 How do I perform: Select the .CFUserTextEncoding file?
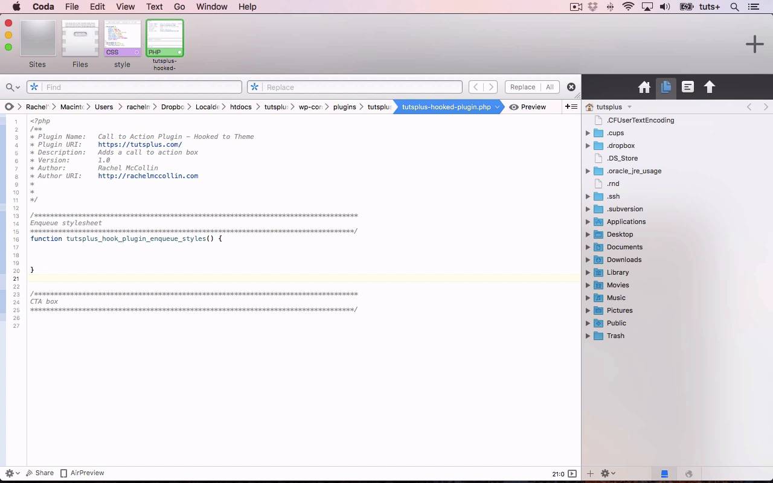640,120
